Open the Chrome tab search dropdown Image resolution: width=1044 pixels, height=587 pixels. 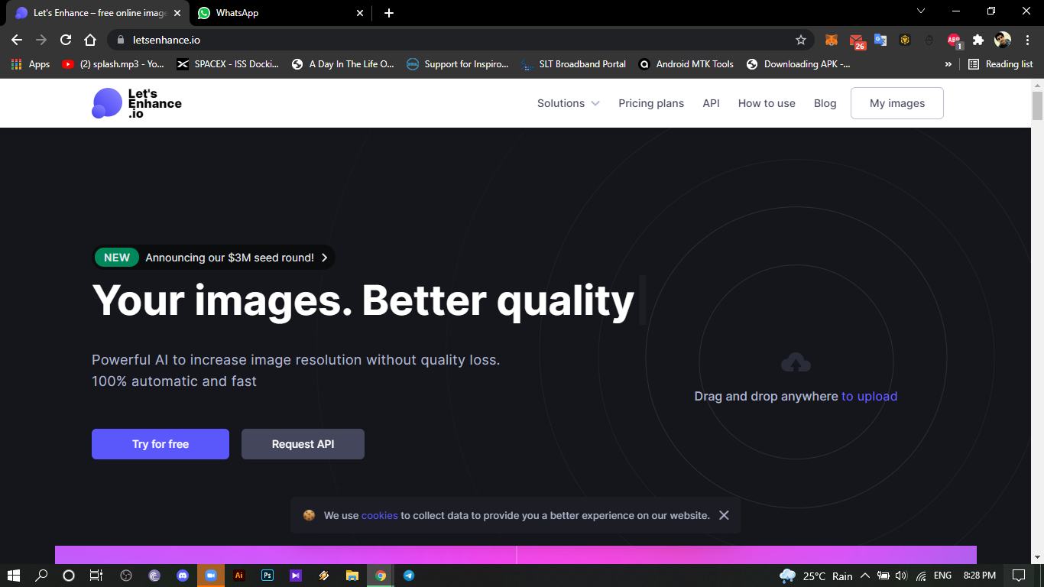tap(921, 11)
